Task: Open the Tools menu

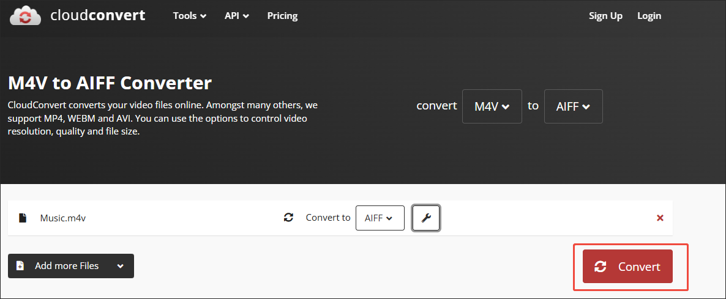Action: 190,16
